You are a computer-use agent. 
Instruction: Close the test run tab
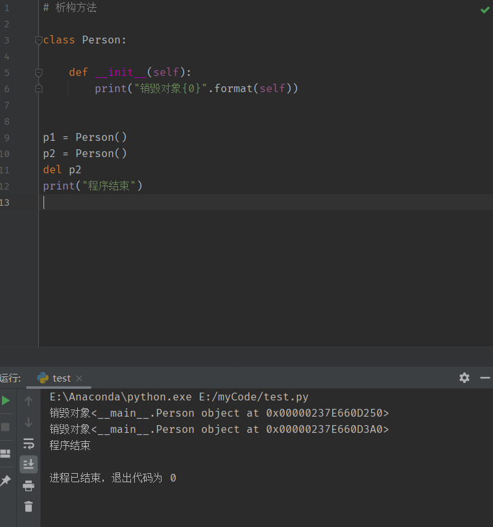tap(79, 378)
